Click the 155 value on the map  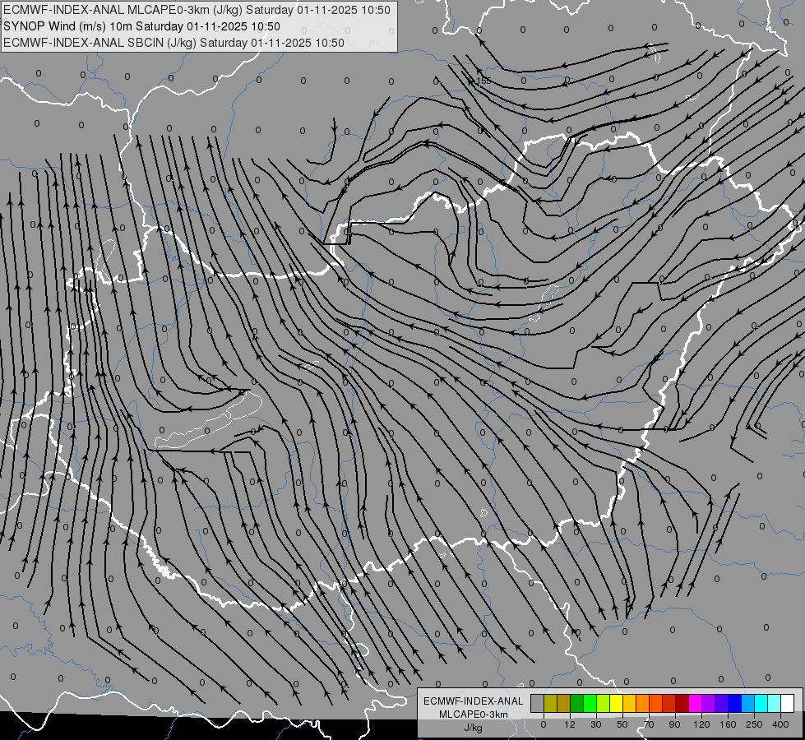pos(483,81)
